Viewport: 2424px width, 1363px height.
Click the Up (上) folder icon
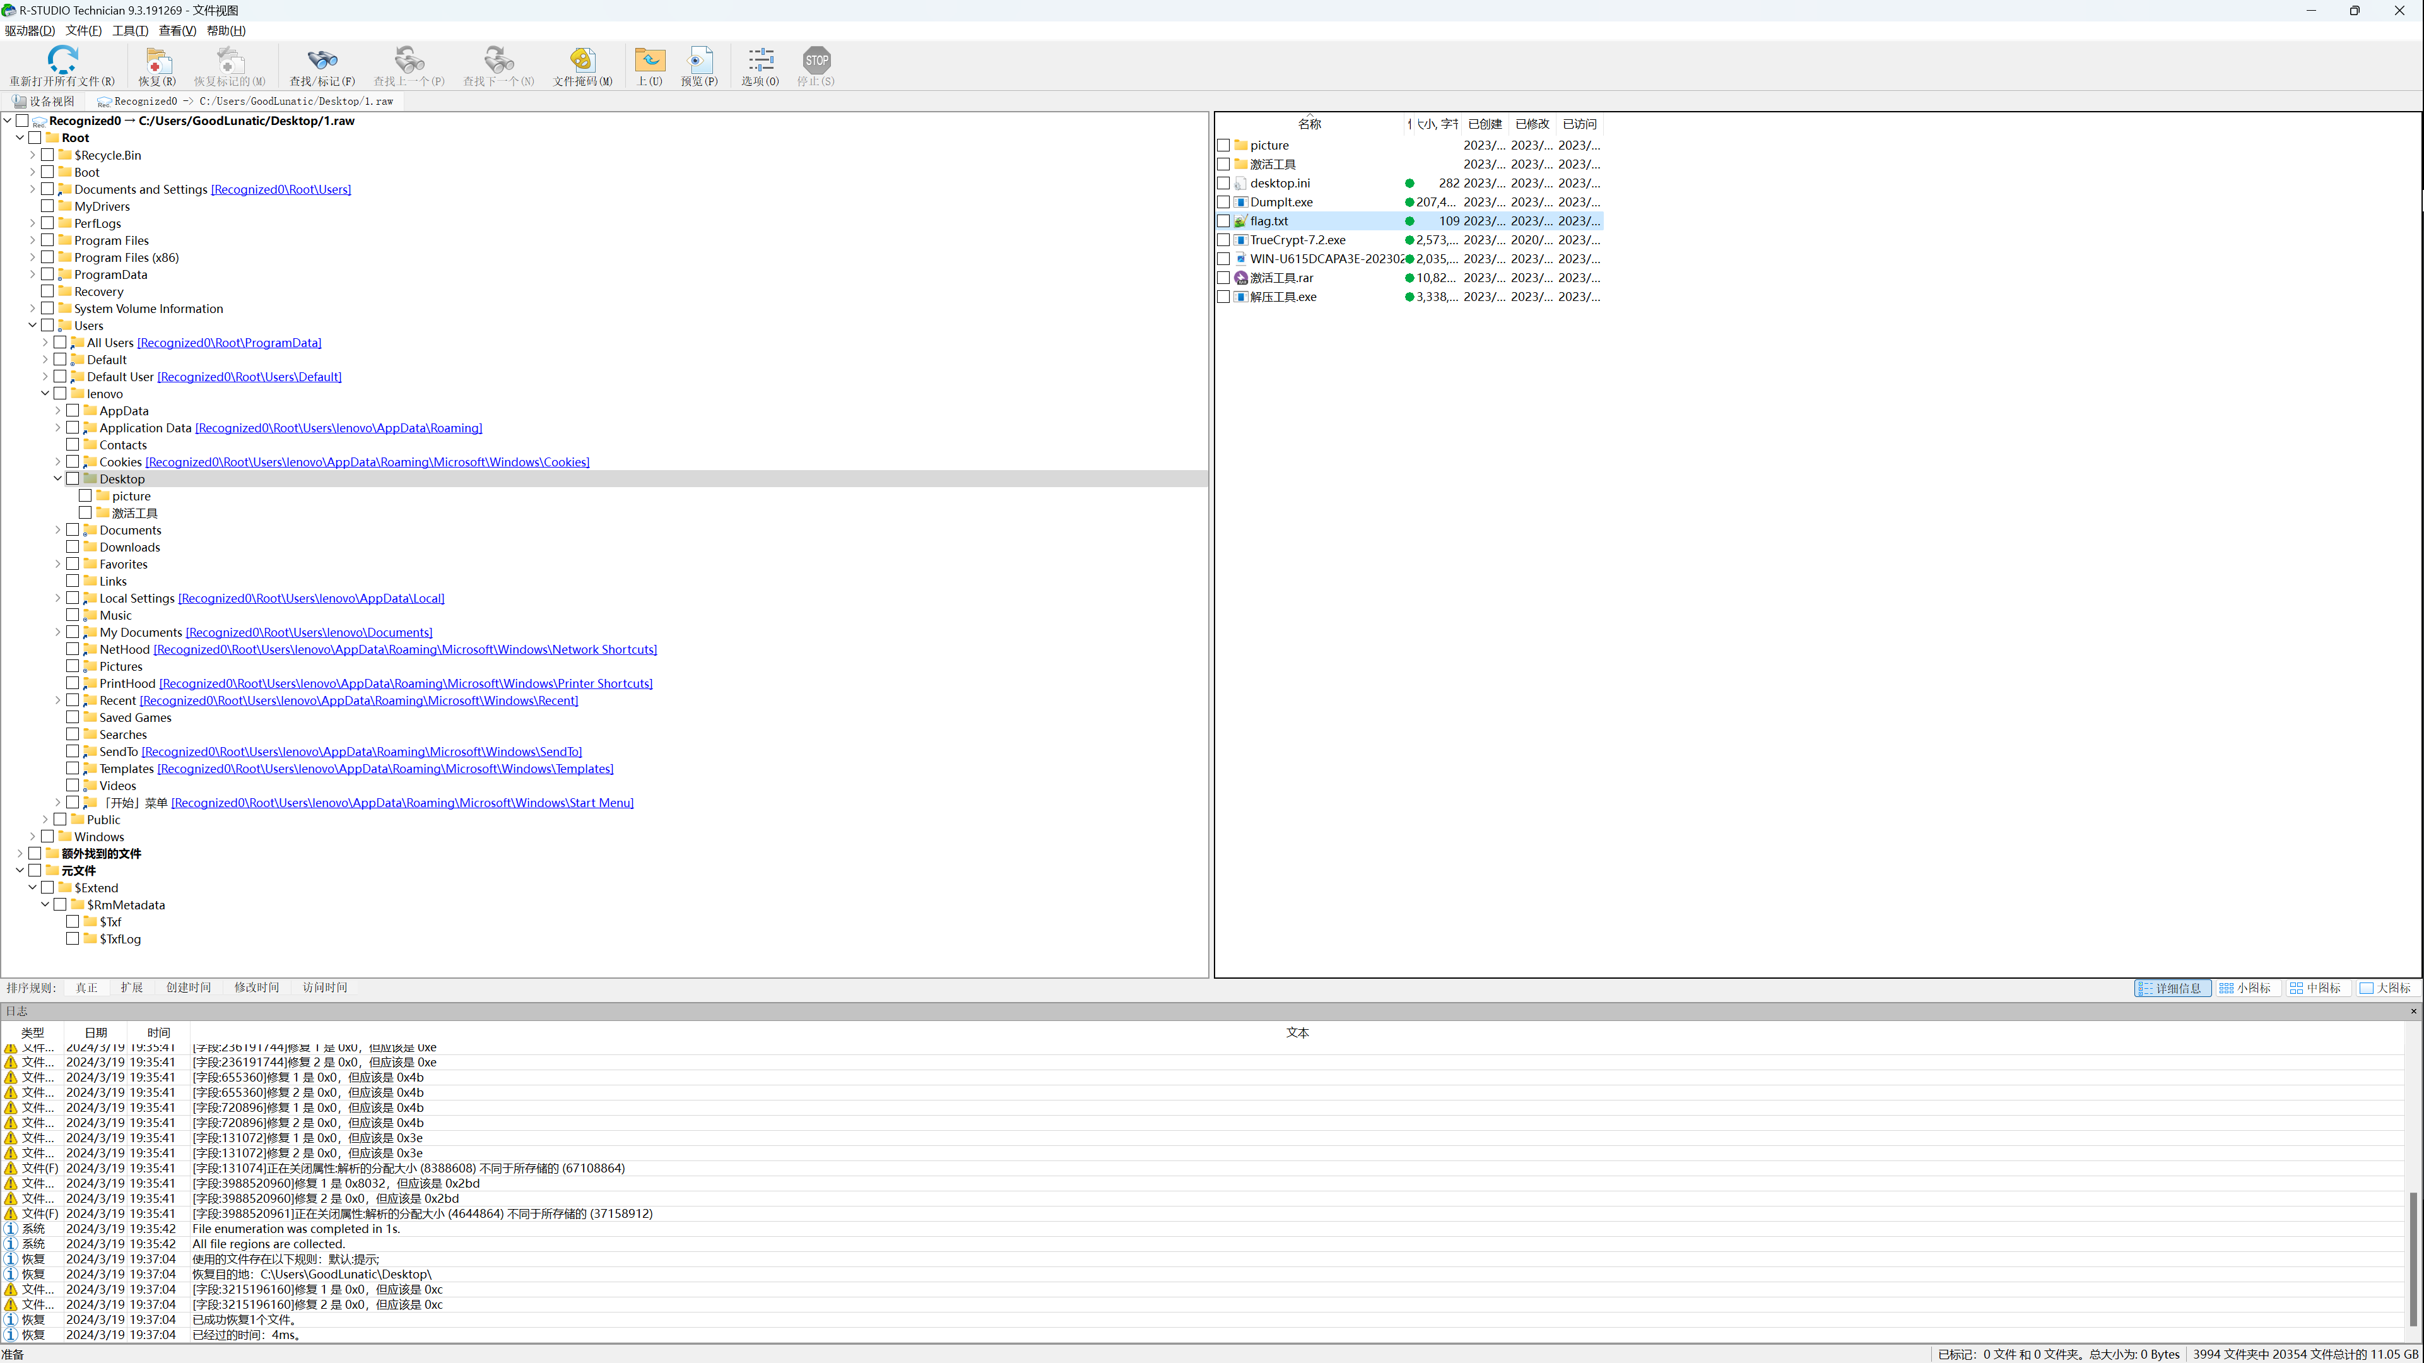[649, 60]
